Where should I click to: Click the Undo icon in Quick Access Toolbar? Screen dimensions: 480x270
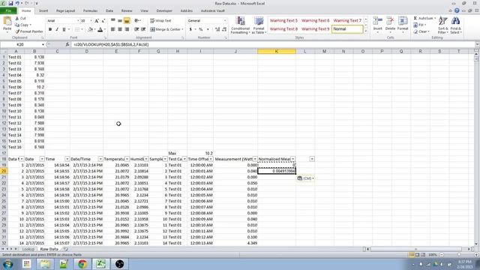point(17,3)
